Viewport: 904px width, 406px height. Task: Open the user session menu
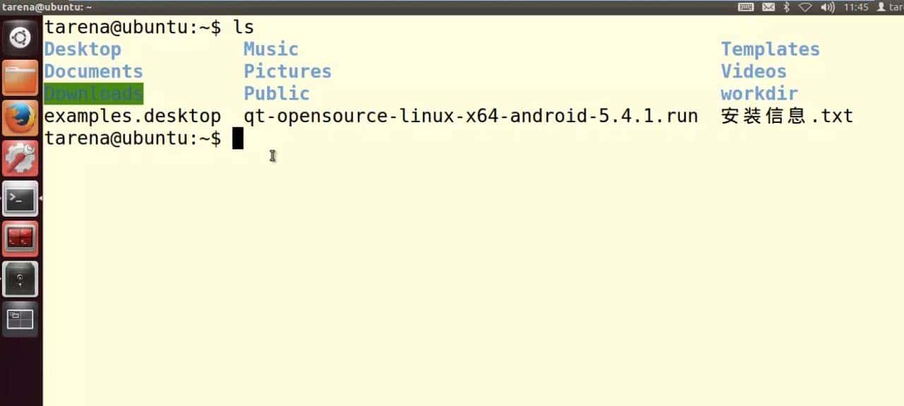[x=891, y=7]
